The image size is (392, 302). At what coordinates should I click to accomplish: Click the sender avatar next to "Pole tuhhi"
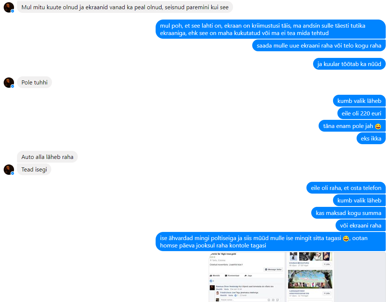[9, 83]
